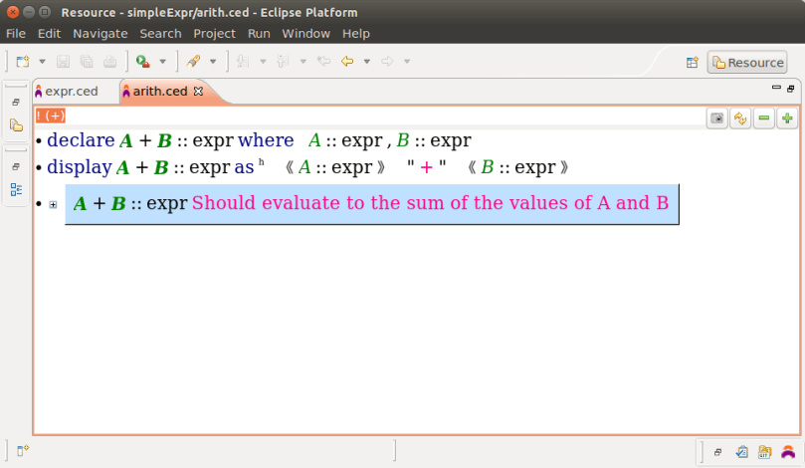Click the Open Perspective icon
Image resolution: width=805 pixels, height=468 pixels.
693,63
